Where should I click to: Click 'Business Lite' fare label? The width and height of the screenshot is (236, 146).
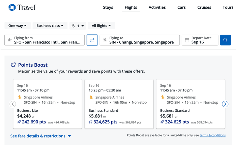27,111
